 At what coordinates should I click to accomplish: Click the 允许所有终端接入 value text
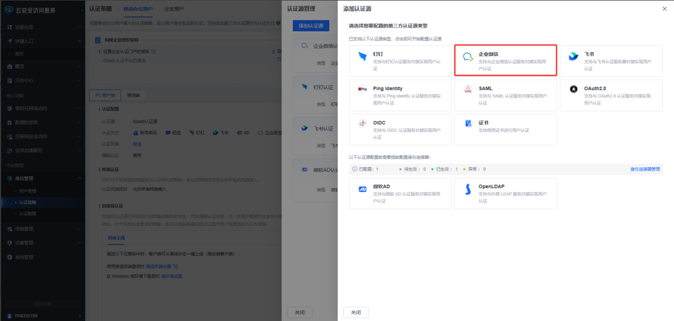(x=149, y=189)
